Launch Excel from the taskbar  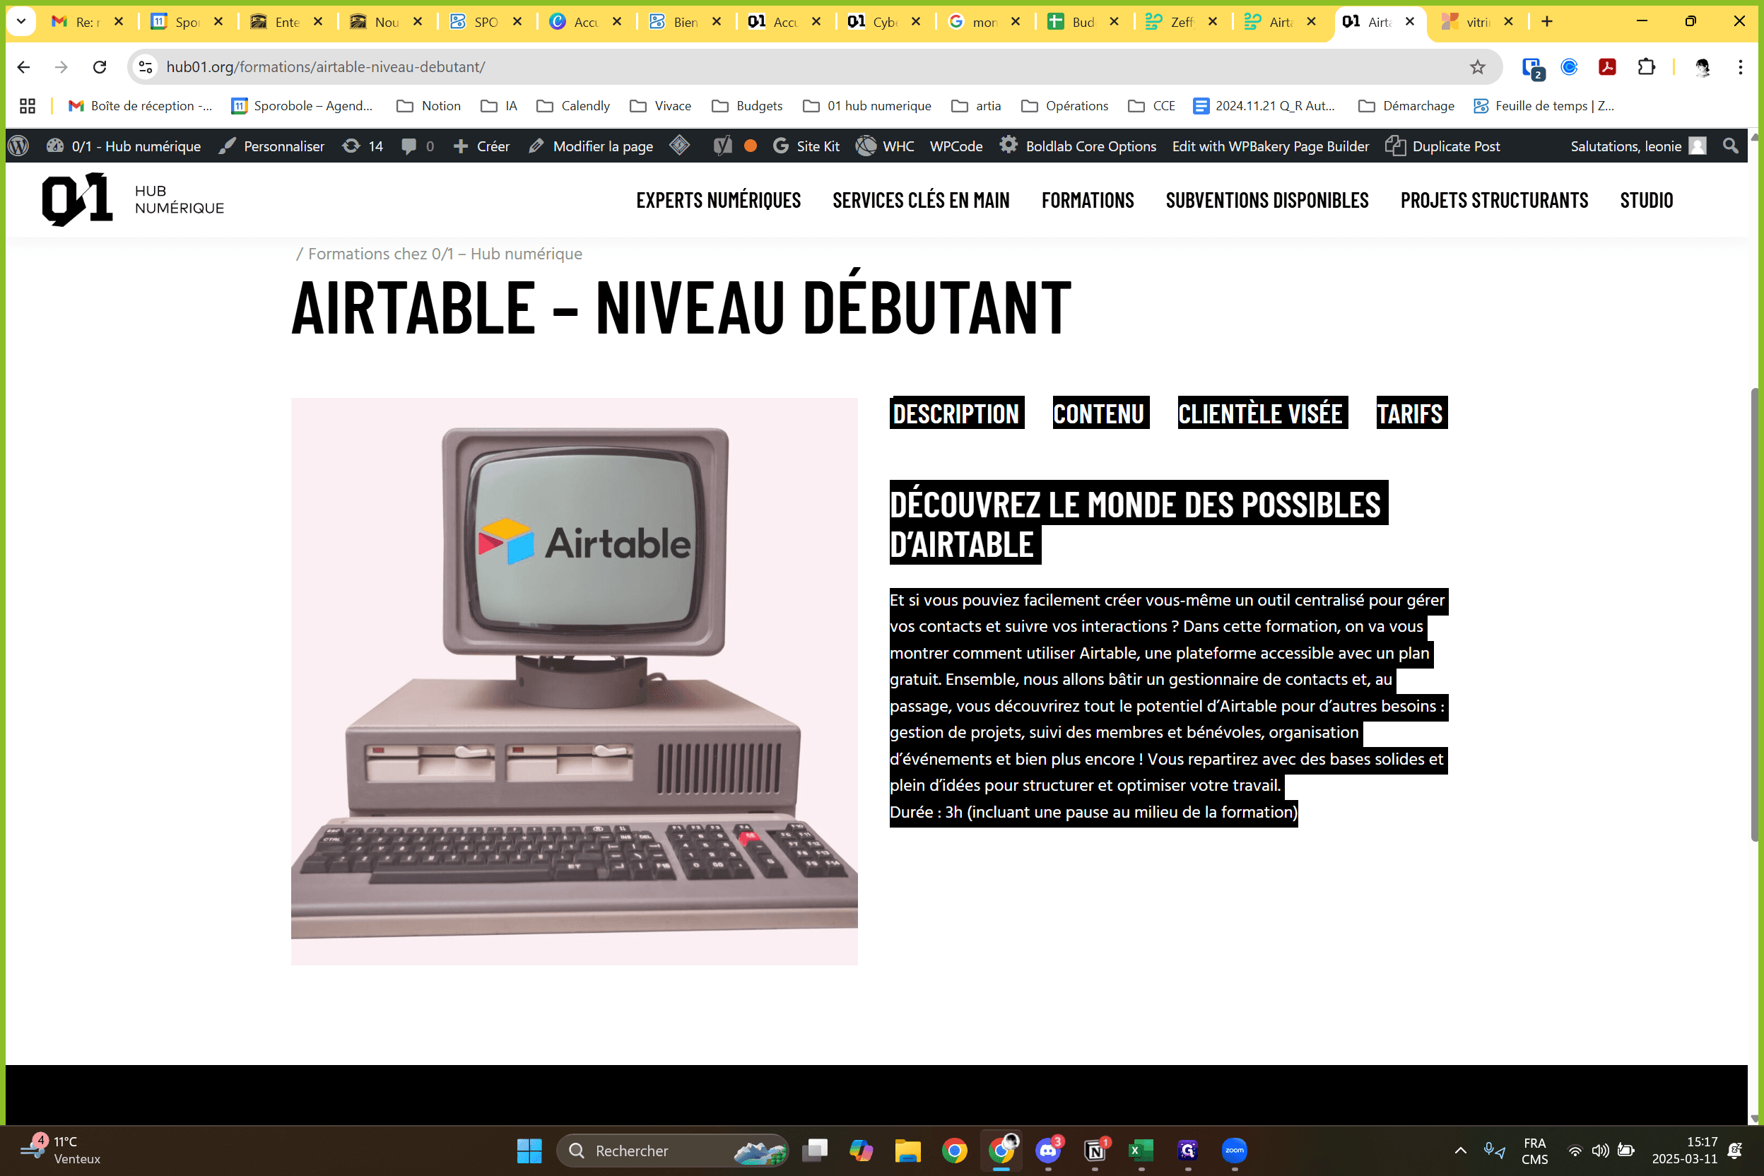[1141, 1150]
